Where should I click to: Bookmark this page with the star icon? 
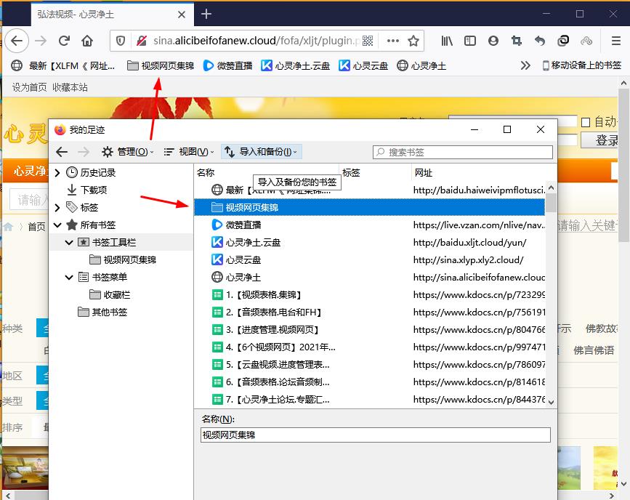[x=413, y=41]
